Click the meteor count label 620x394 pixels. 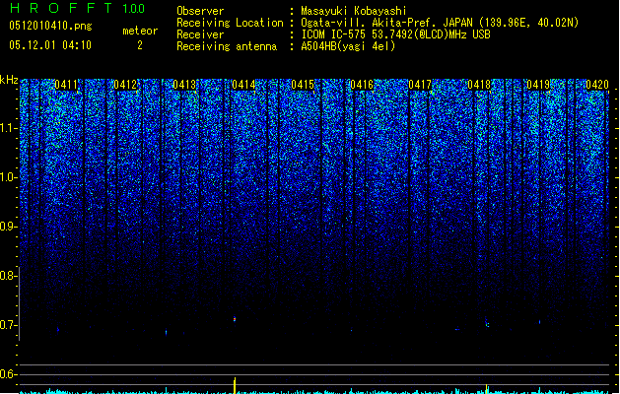pyautogui.click(x=140, y=31)
